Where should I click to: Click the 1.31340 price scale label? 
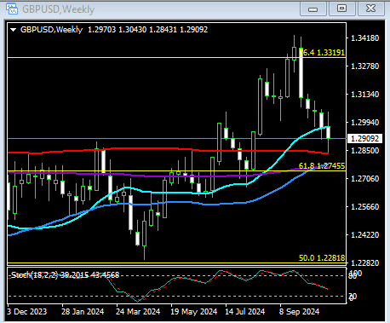point(365,95)
